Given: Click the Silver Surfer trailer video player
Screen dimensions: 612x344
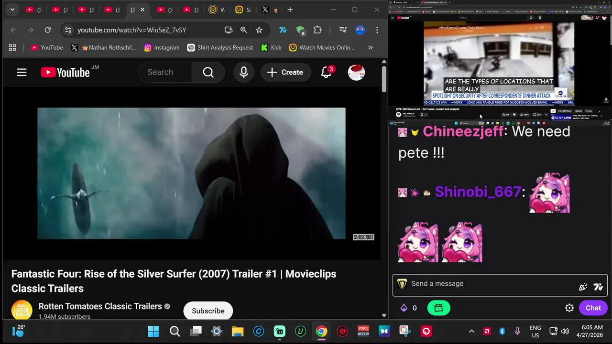Looking at the screenshot, I should (x=191, y=173).
